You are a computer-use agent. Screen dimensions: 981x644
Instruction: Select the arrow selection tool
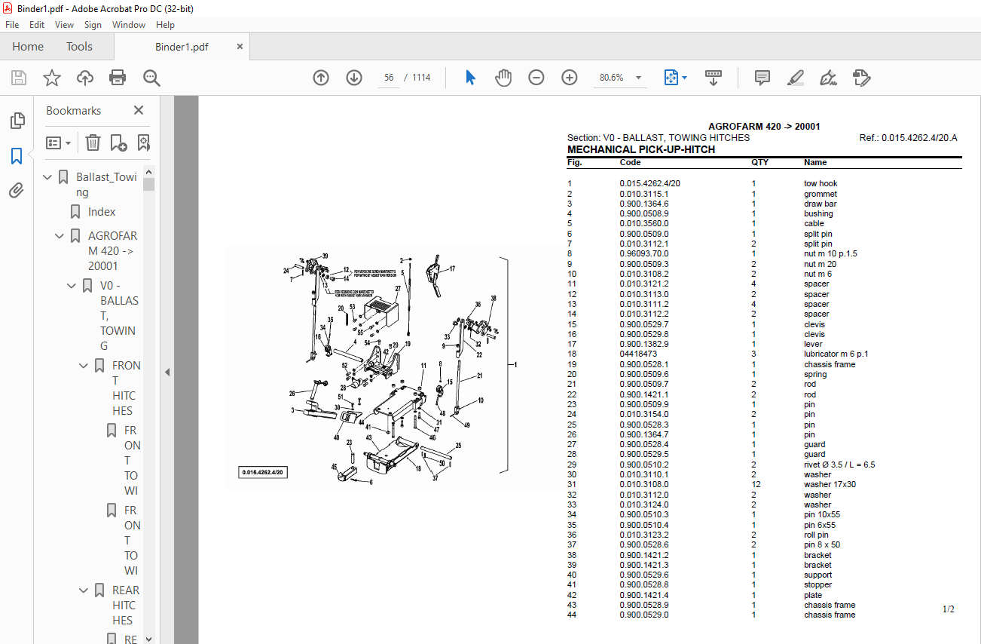471,78
